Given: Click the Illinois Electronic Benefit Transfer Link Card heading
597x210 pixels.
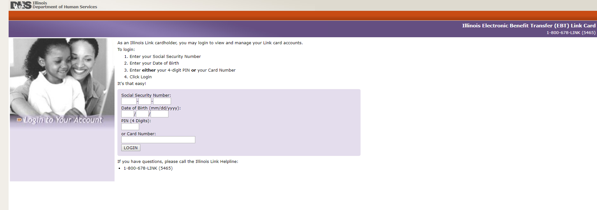Looking at the screenshot, I should point(529,26).
